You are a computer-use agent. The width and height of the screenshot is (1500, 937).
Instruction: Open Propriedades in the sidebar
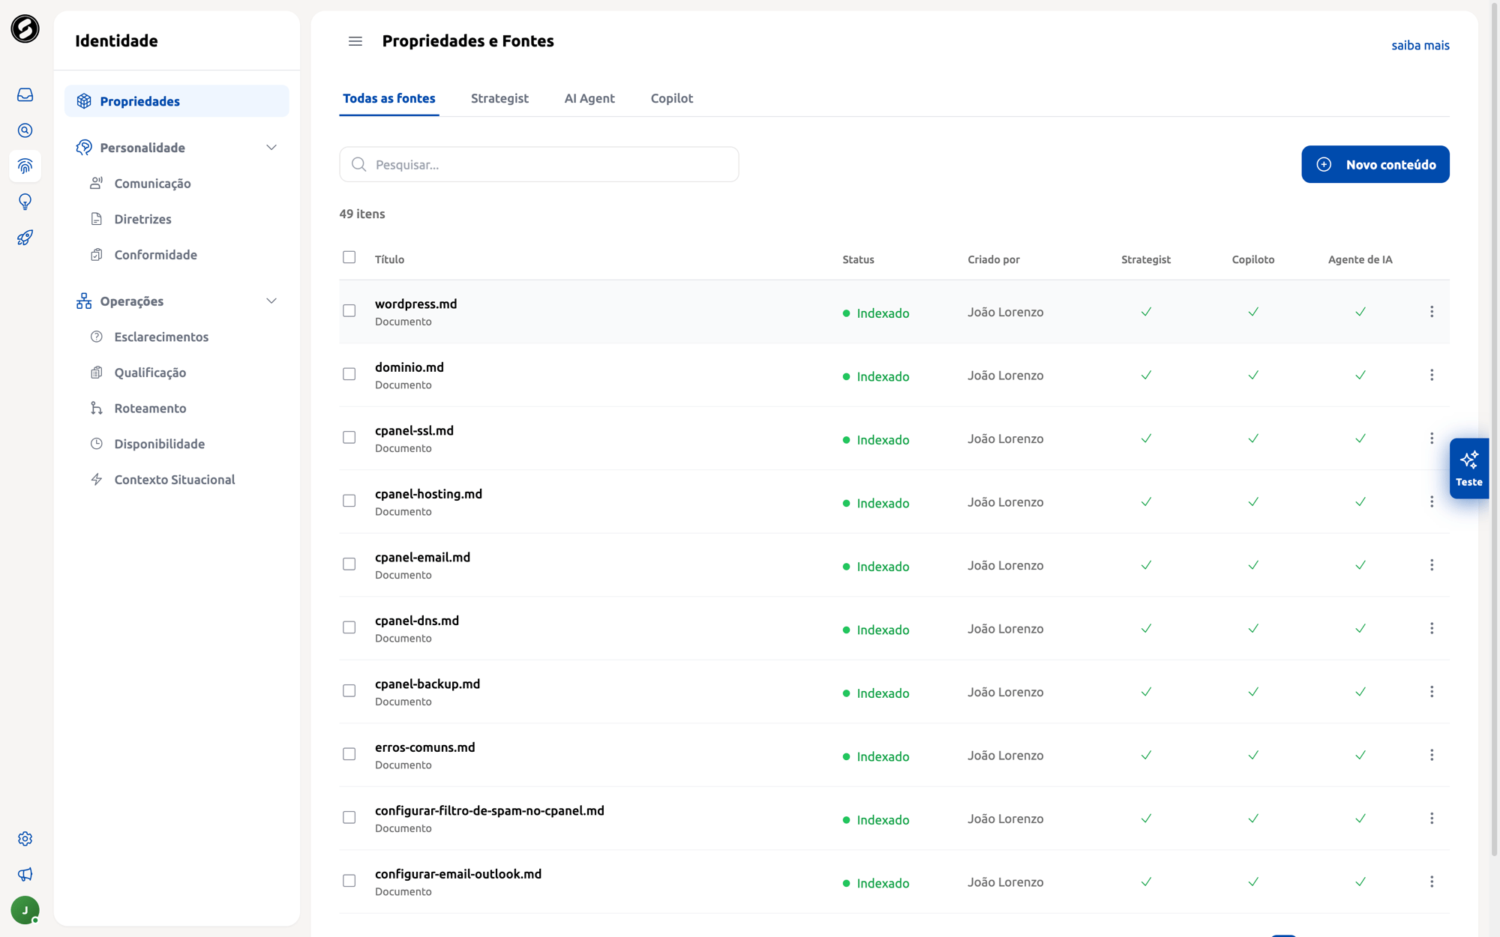[177, 101]
